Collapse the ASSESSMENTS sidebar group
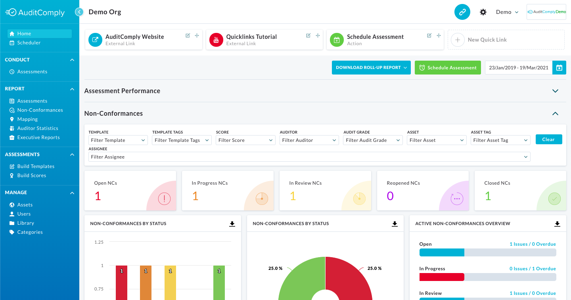The height and width of the screenshot is (300, 571). (x=72, y=155)
